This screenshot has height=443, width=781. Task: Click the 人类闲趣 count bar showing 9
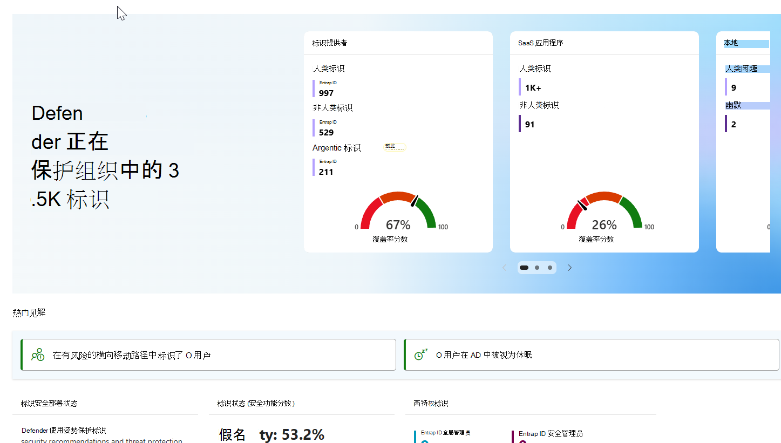tap(726, 87)
